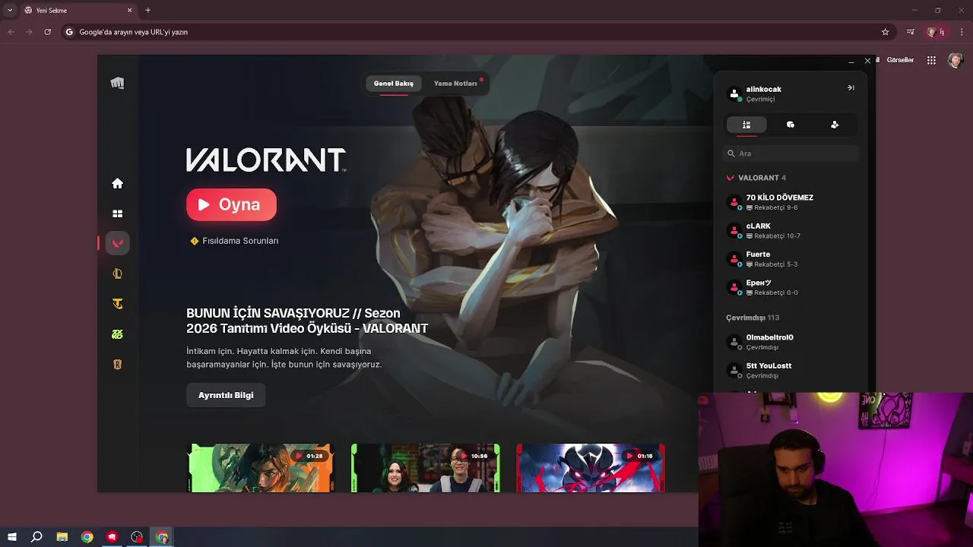
Task: Select the Valorant game icon in sidebar
Action: click(x=117, y=243)
